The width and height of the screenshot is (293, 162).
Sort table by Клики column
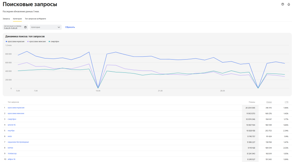[x=269, y=102]
